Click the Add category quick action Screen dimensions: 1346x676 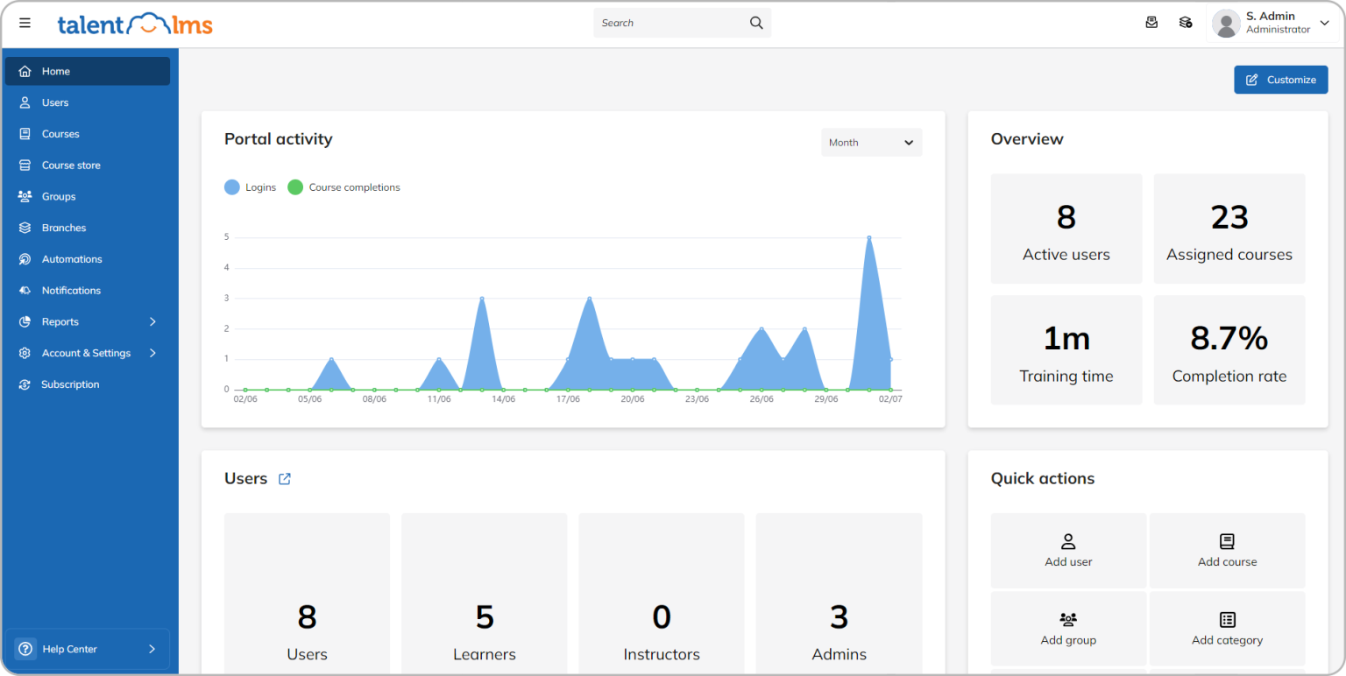click(1227, 629)
